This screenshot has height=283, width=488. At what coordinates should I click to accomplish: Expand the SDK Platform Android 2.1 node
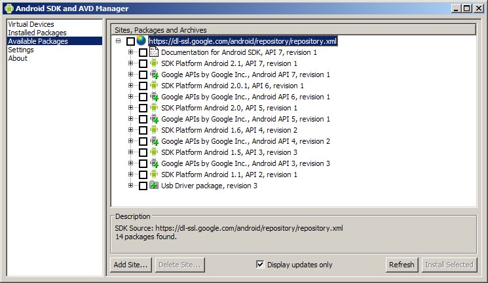click(130, 63)
